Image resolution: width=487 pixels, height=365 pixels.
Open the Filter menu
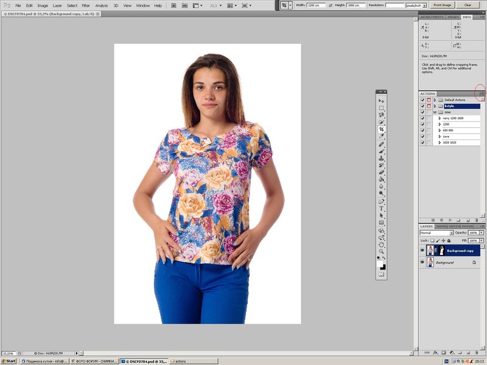86,5
